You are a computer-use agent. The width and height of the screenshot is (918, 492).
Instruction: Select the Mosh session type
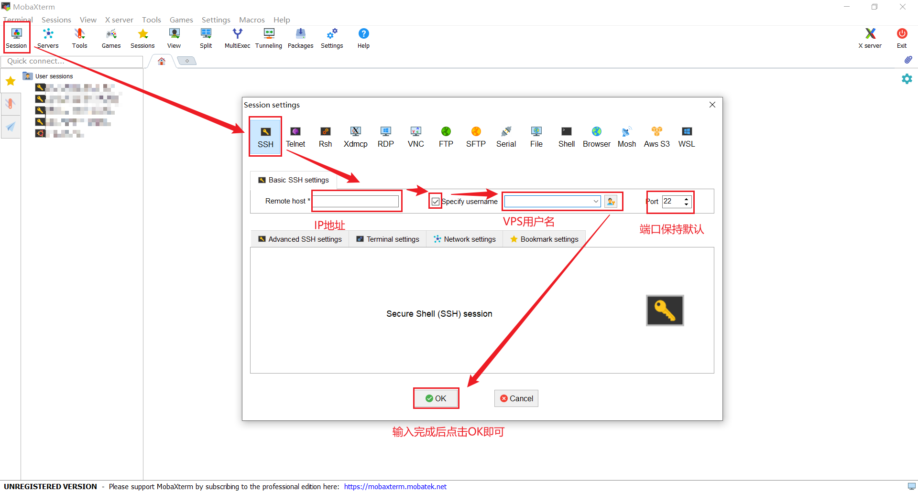[627, 137]
